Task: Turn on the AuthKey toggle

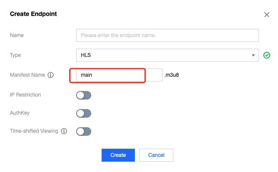Action: point(84,113)
